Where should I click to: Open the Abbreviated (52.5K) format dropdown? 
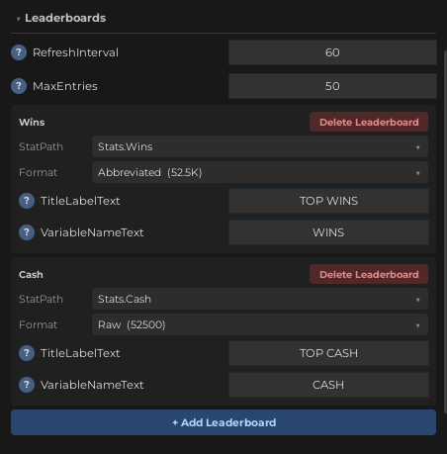260,172
